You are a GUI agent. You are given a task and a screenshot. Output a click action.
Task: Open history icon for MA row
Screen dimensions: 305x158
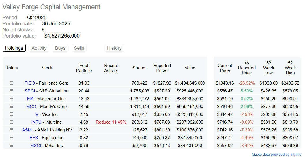pyautogui.click(x=12, y=98)
